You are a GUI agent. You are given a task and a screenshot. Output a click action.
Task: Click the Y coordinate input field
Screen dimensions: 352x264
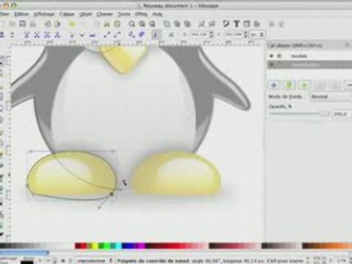coord(234,34)
